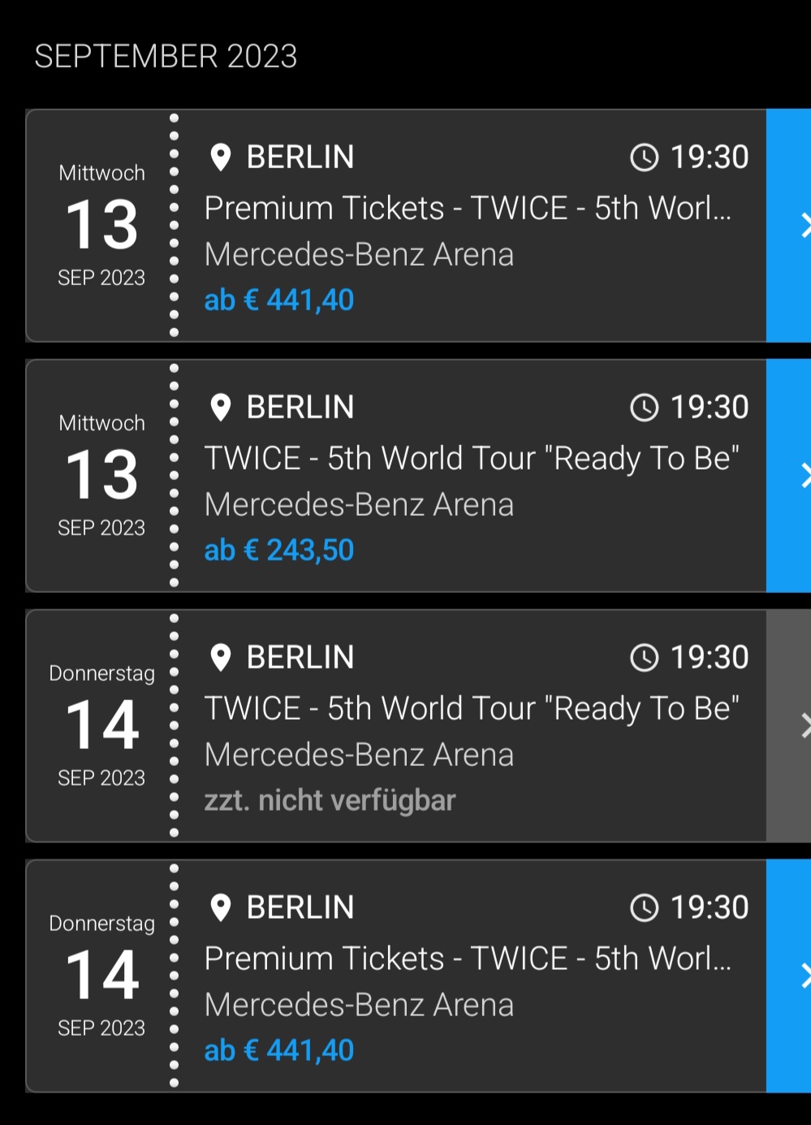Click location pin icon in first Berlin listing
Image resolution: width=811 pixels, height=1125 pixels.
click(220, 157)
